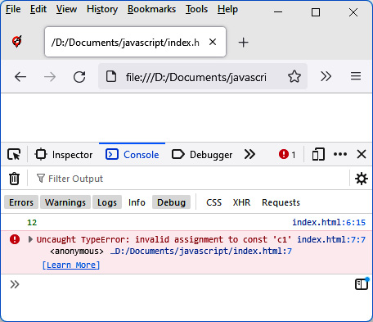Open source link index.html:6:15

(x=329, y=222)
